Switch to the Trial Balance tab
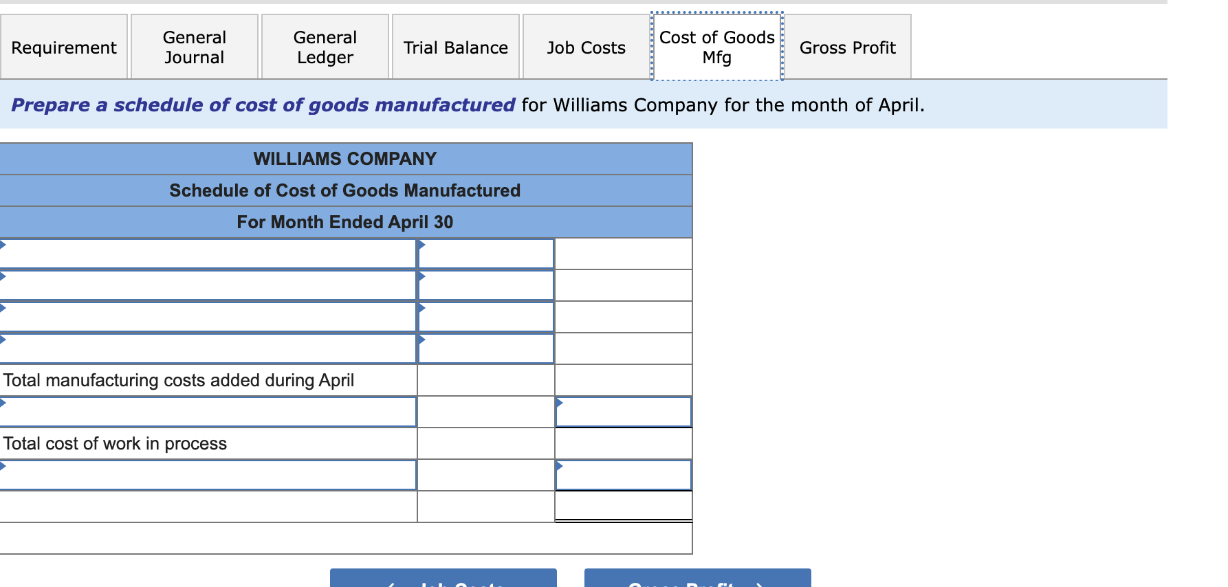The height and width of the screenshot is (587, 1228). coord(455,46)
